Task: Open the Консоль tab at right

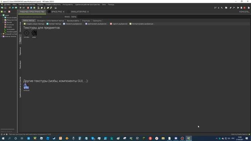Action: click(x=244, y=12)
